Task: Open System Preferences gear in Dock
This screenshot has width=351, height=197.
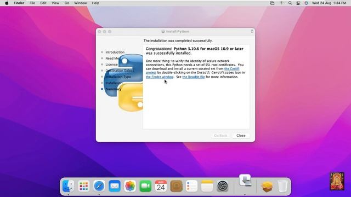Action: [223, 186]
